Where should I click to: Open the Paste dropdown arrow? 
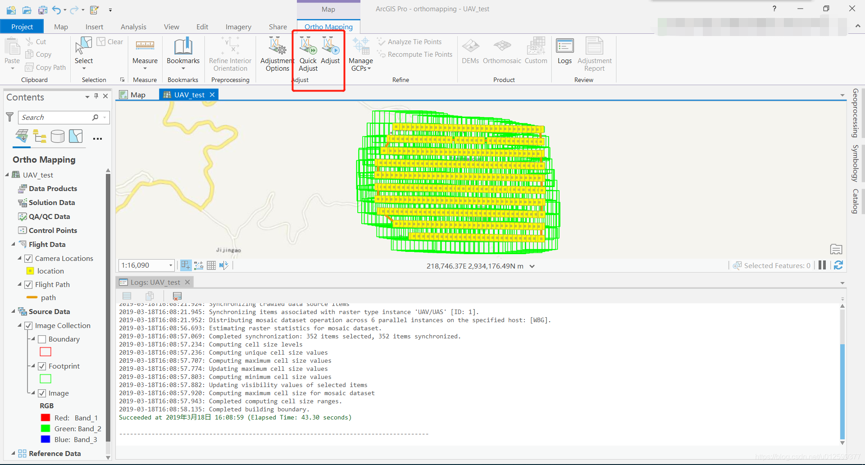coord(12,68)
